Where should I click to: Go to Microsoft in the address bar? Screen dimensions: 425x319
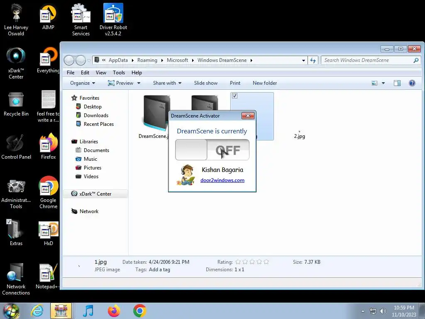click(x=177, y=60)
